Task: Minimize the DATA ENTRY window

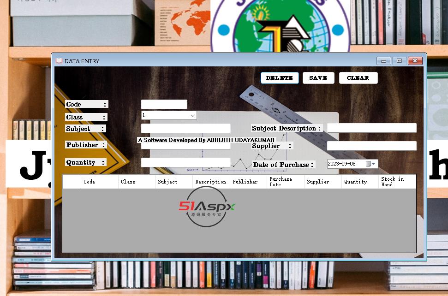Action: coord(383,61)
